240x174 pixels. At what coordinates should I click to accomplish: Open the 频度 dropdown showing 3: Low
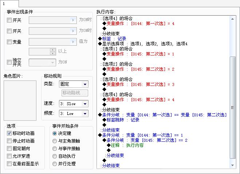pyautogui.click(x=74, y=113)
